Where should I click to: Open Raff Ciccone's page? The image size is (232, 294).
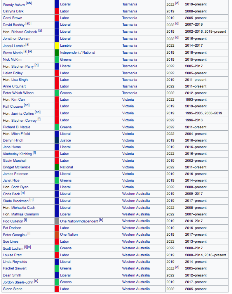click(x=13, y=107)
